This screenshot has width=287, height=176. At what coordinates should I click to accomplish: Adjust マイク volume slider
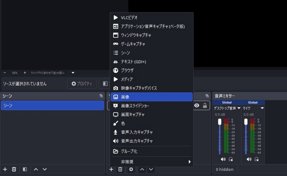(246, 136)
